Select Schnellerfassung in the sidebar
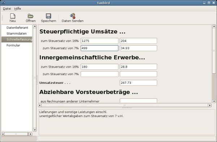The height and width of the screenshot is (142, 217). [x=17, y=39]
